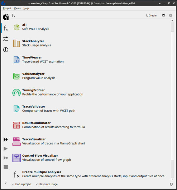The image size is (177, 190).
Task: Click the TimingProfiler gauge icon
Action: 17,92
